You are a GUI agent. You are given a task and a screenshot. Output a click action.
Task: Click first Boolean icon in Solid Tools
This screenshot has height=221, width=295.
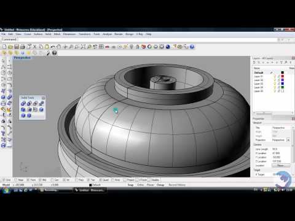(x=23, y=103)
